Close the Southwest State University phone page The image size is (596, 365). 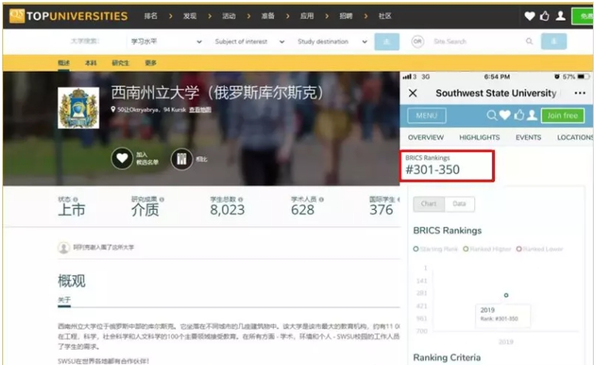[x=413, y=93]
